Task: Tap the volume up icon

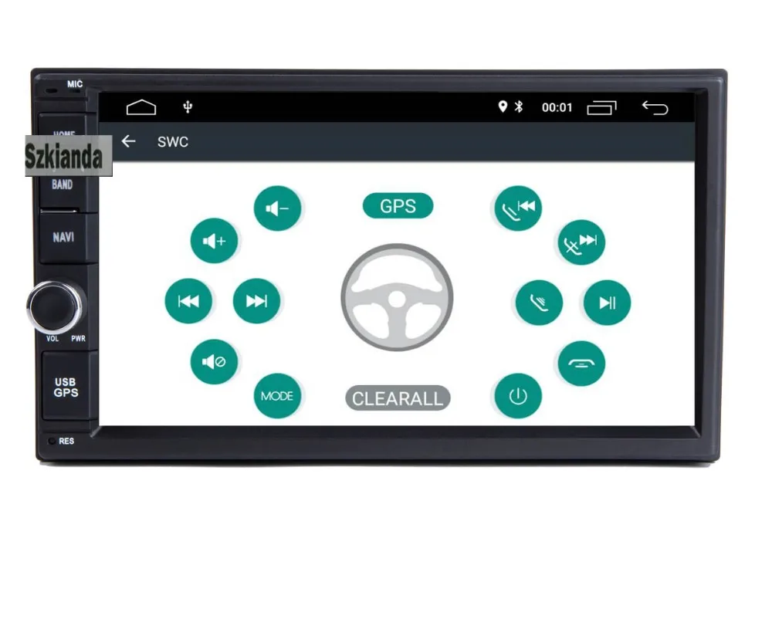Action: coord(215,240)
